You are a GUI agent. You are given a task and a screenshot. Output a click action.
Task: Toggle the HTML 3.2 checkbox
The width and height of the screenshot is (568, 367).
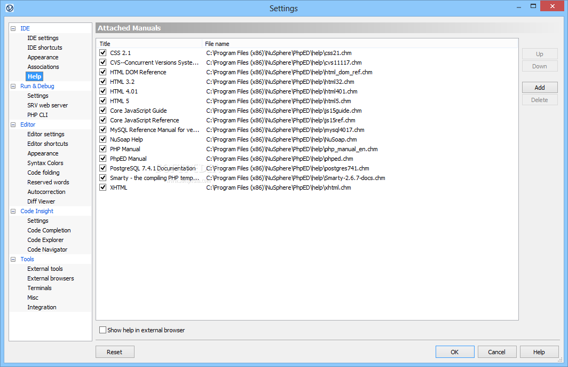(x=103, y=82)
